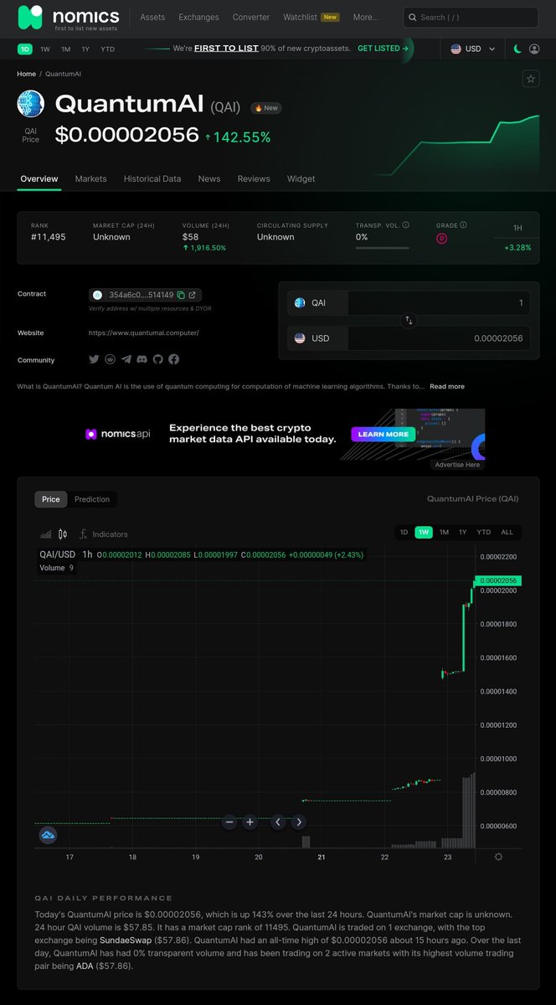Click GET LISTED link
Image resolution: width=556 pixels, height=1005 pixels.
point(384,49)
